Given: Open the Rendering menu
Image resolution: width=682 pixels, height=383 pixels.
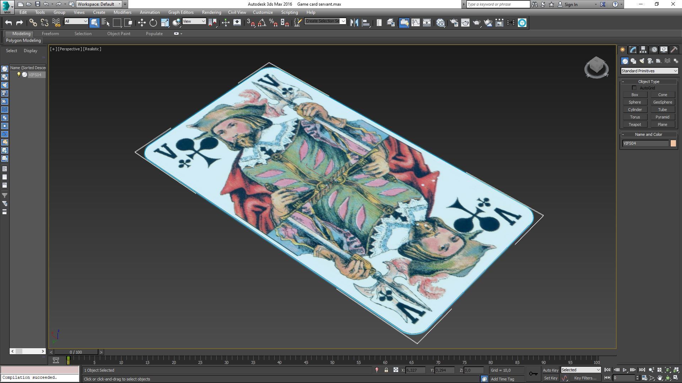Looking at the screenshot, I should (211, 12).
